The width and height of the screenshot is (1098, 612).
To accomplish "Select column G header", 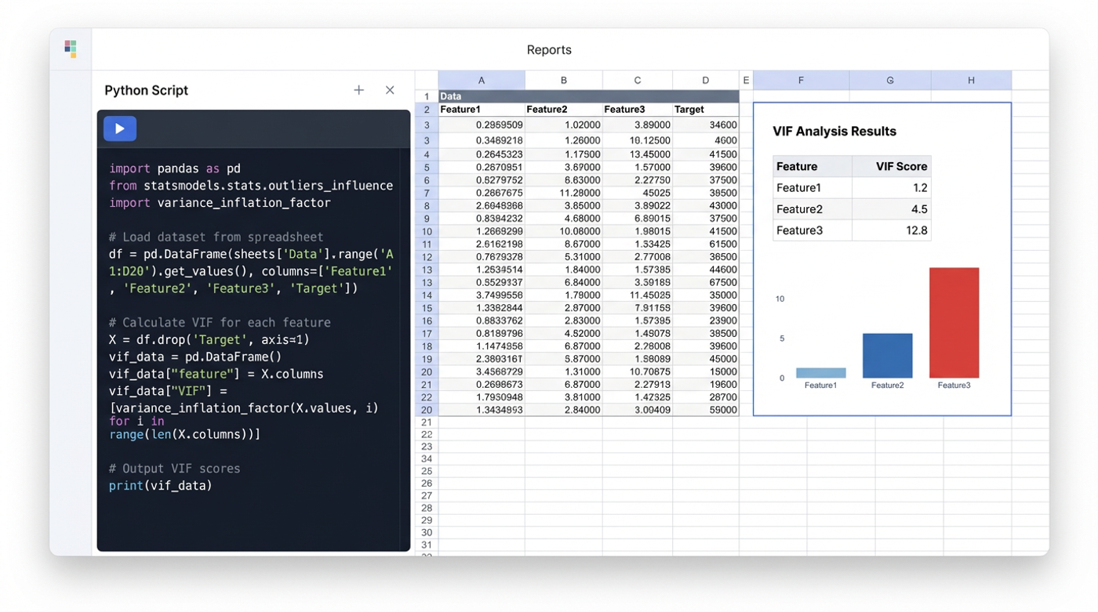I will 890,80.
